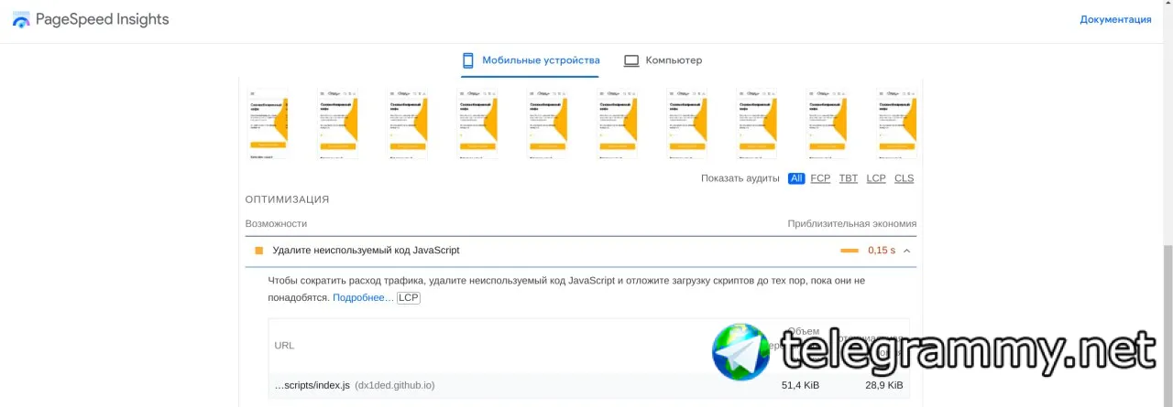This screenshot has width=1173, height=407.
Task: Open the Подробнее link
Action: [x=363, y=298]
